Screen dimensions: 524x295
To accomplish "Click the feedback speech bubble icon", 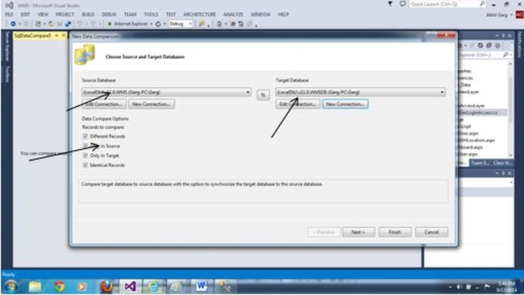I will pyautogui.click(x=403, y=4).
